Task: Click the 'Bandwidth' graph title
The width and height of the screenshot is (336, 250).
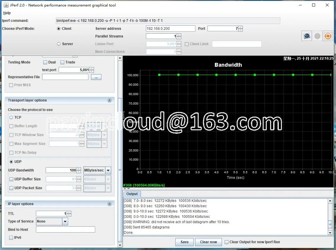Action: point(228,65)
